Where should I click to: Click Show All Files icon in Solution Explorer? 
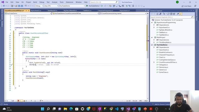(x=174, y=14)
